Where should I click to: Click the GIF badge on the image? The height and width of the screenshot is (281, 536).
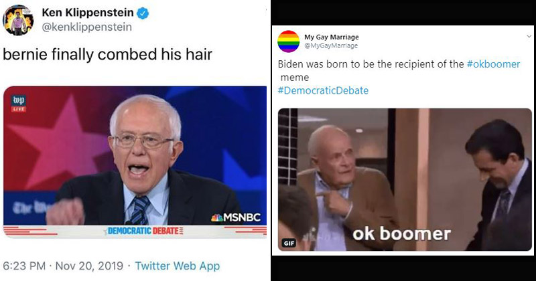pyautogui.click(x=289, y=243)
